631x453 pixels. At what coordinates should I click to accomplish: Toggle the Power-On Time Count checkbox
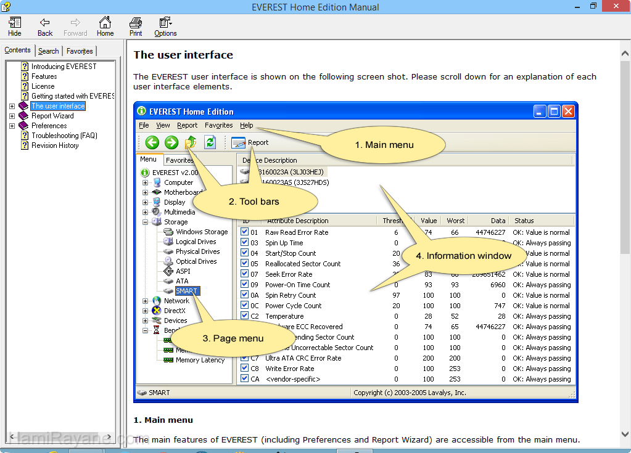[x=244, y=284]
